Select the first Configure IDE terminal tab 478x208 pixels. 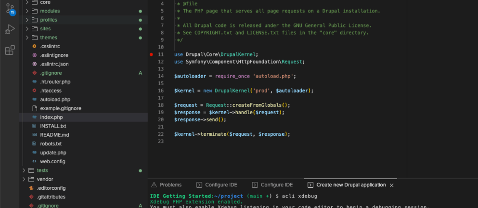pyautogui.click(x=217, y=185)
